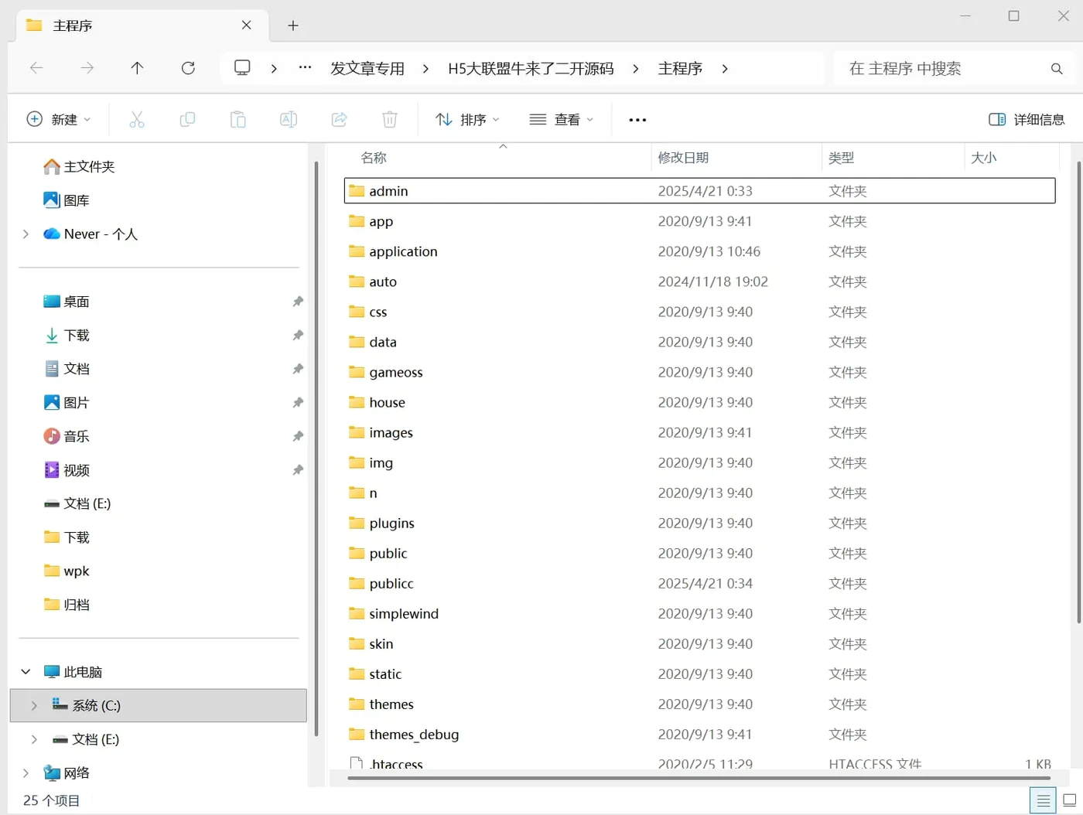The width and height of the screenshot is (1083, 815).
Task: Switch to large thumbnails view icon in status bar
Action: pos(1070,800)
